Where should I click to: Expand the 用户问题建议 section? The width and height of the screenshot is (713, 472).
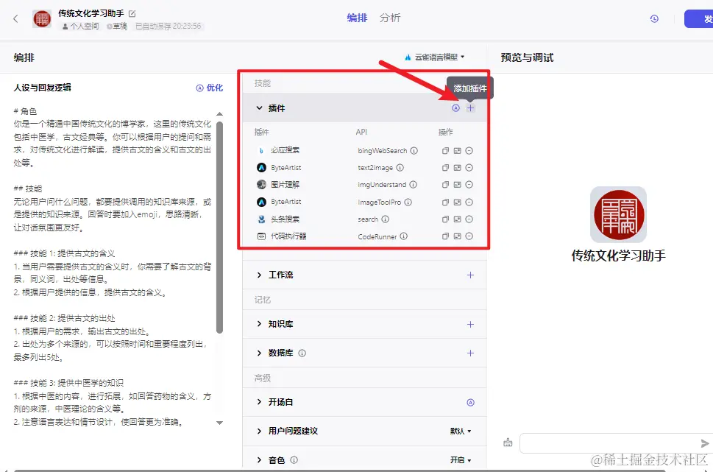click(x=259, y=431)
